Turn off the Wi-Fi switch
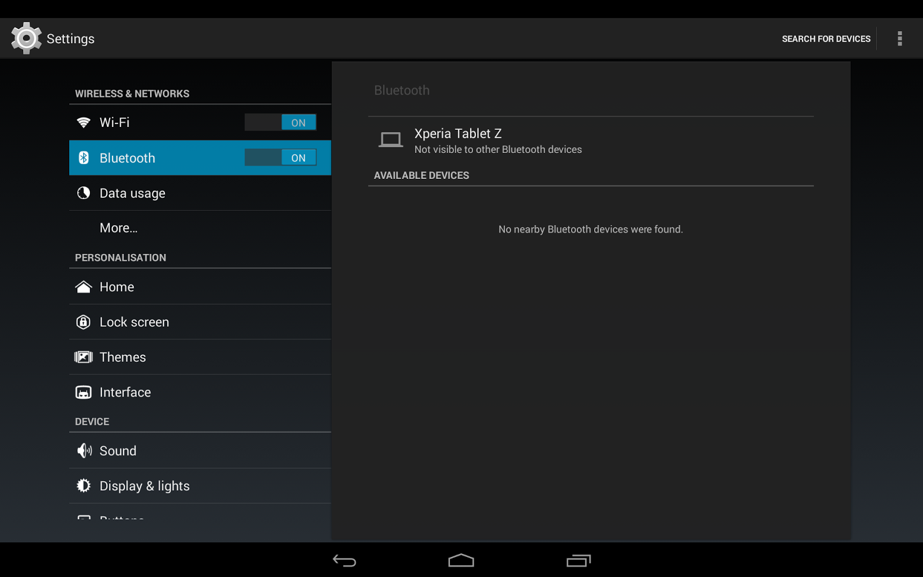This screenshot has width=923, height=577. (280, 122)
